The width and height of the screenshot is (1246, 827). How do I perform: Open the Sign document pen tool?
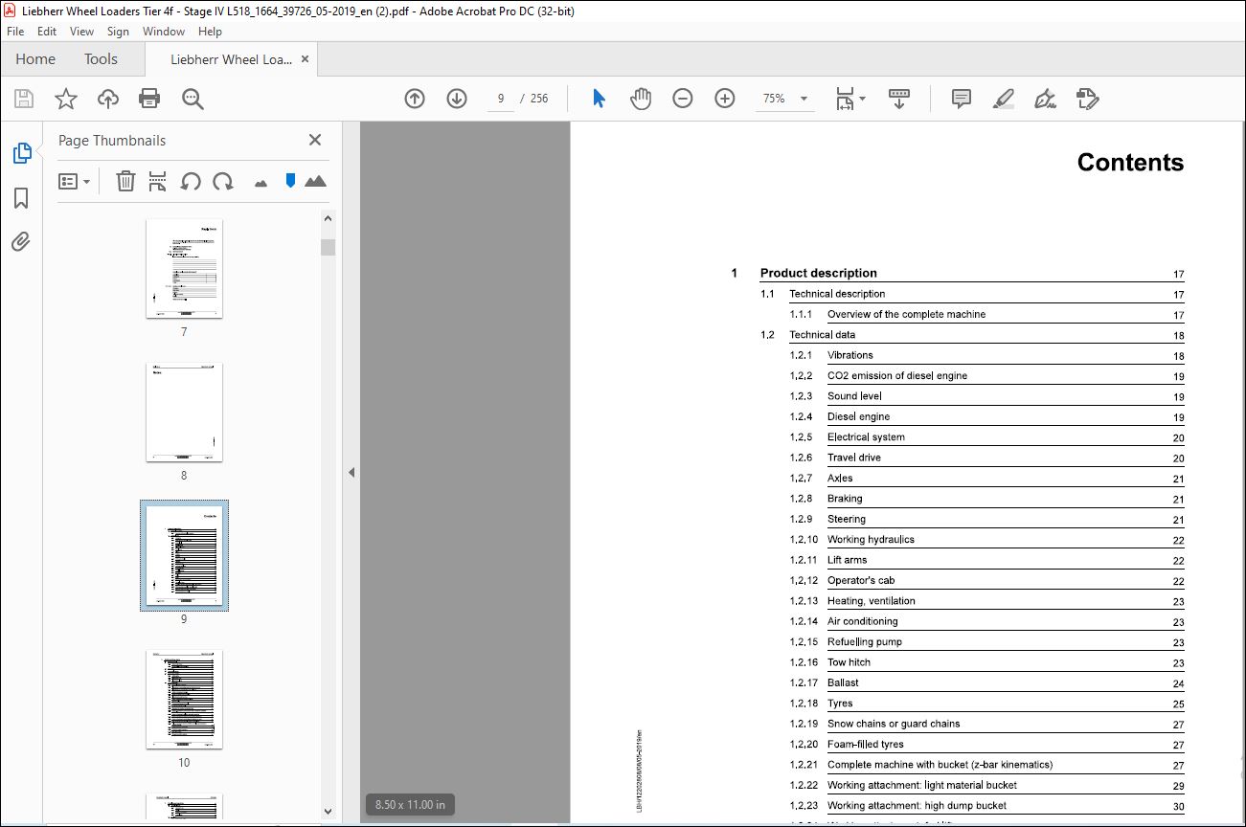click(x=1046, y=99)
